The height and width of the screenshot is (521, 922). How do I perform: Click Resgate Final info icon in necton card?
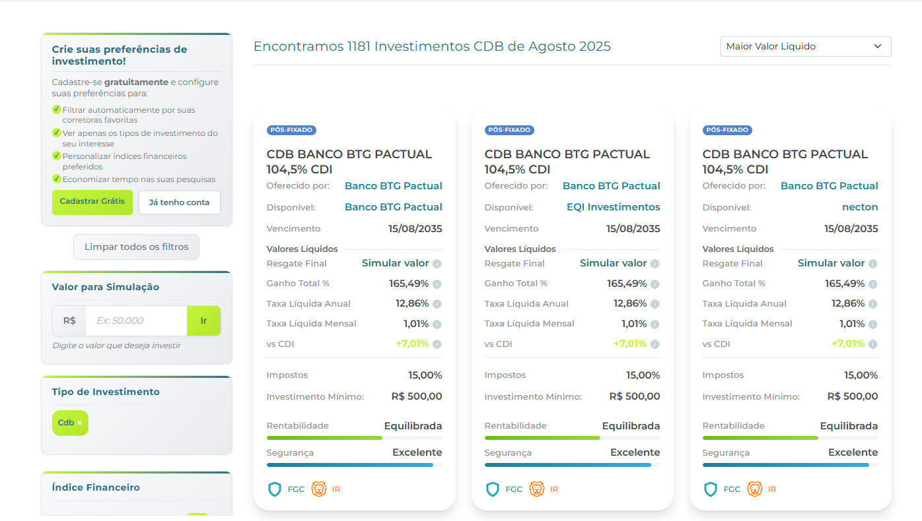click(x=872, y=264)
